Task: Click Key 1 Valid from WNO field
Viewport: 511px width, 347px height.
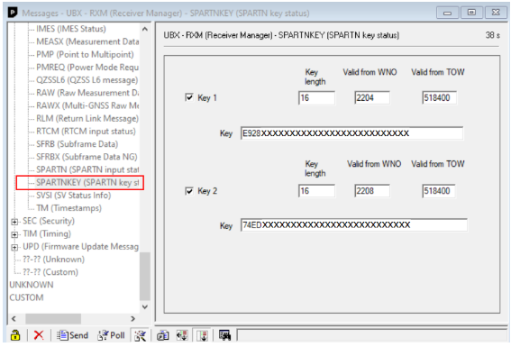Action: click(x=372, y=97)
